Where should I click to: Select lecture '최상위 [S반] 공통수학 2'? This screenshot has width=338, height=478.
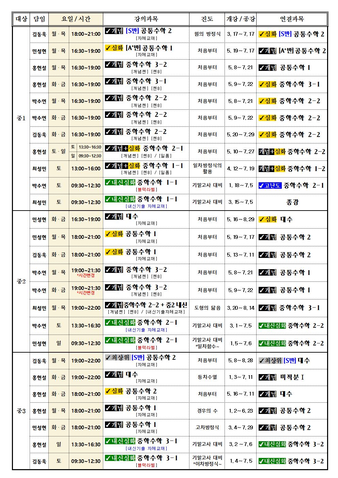tap(146, 360)
